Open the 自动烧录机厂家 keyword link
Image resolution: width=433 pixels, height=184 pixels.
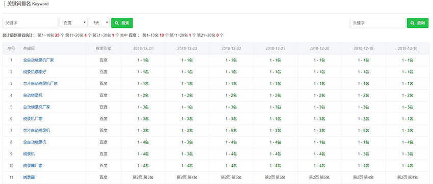(x=37, y=107)
